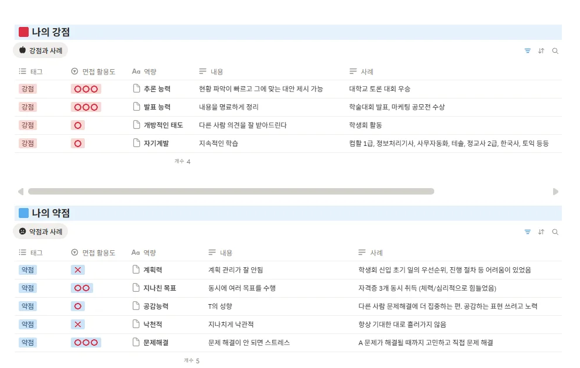Click the sort arrows icon on 나의 약점 table
This screenshot has height=368, width=580.
[541, 232]
